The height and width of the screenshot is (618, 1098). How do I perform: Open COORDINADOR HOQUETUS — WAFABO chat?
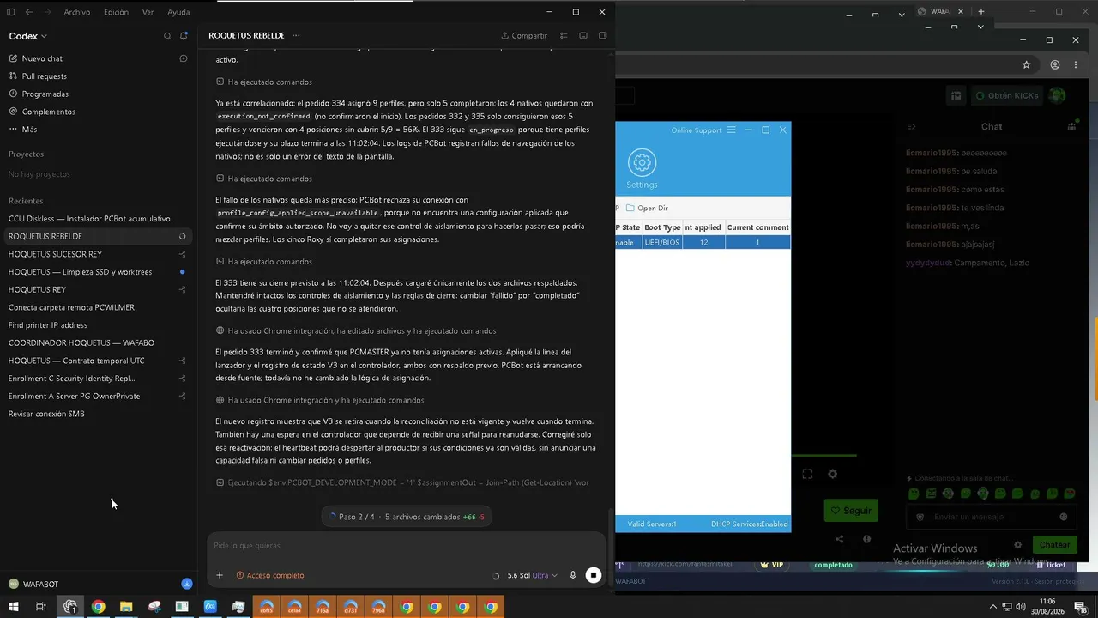point(81,343)
